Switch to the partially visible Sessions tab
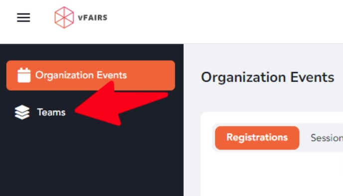Viewport: 343px width, 196px height. pos(327,138)
